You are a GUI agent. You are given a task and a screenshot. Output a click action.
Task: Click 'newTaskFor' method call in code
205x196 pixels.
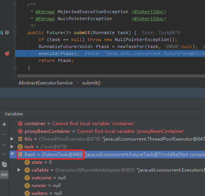(x=131, y=46)
